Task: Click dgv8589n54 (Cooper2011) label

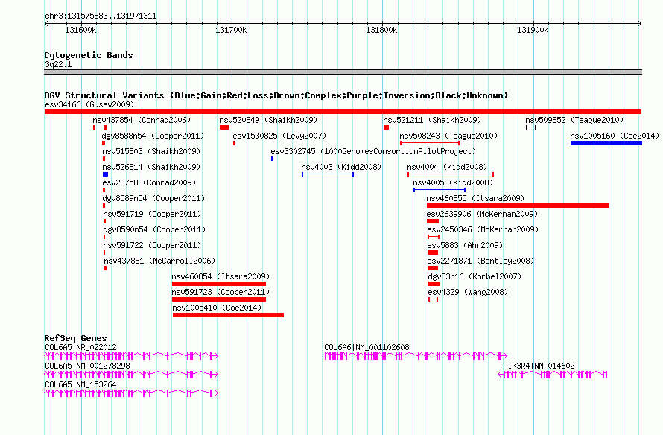Action: (153, 198)
